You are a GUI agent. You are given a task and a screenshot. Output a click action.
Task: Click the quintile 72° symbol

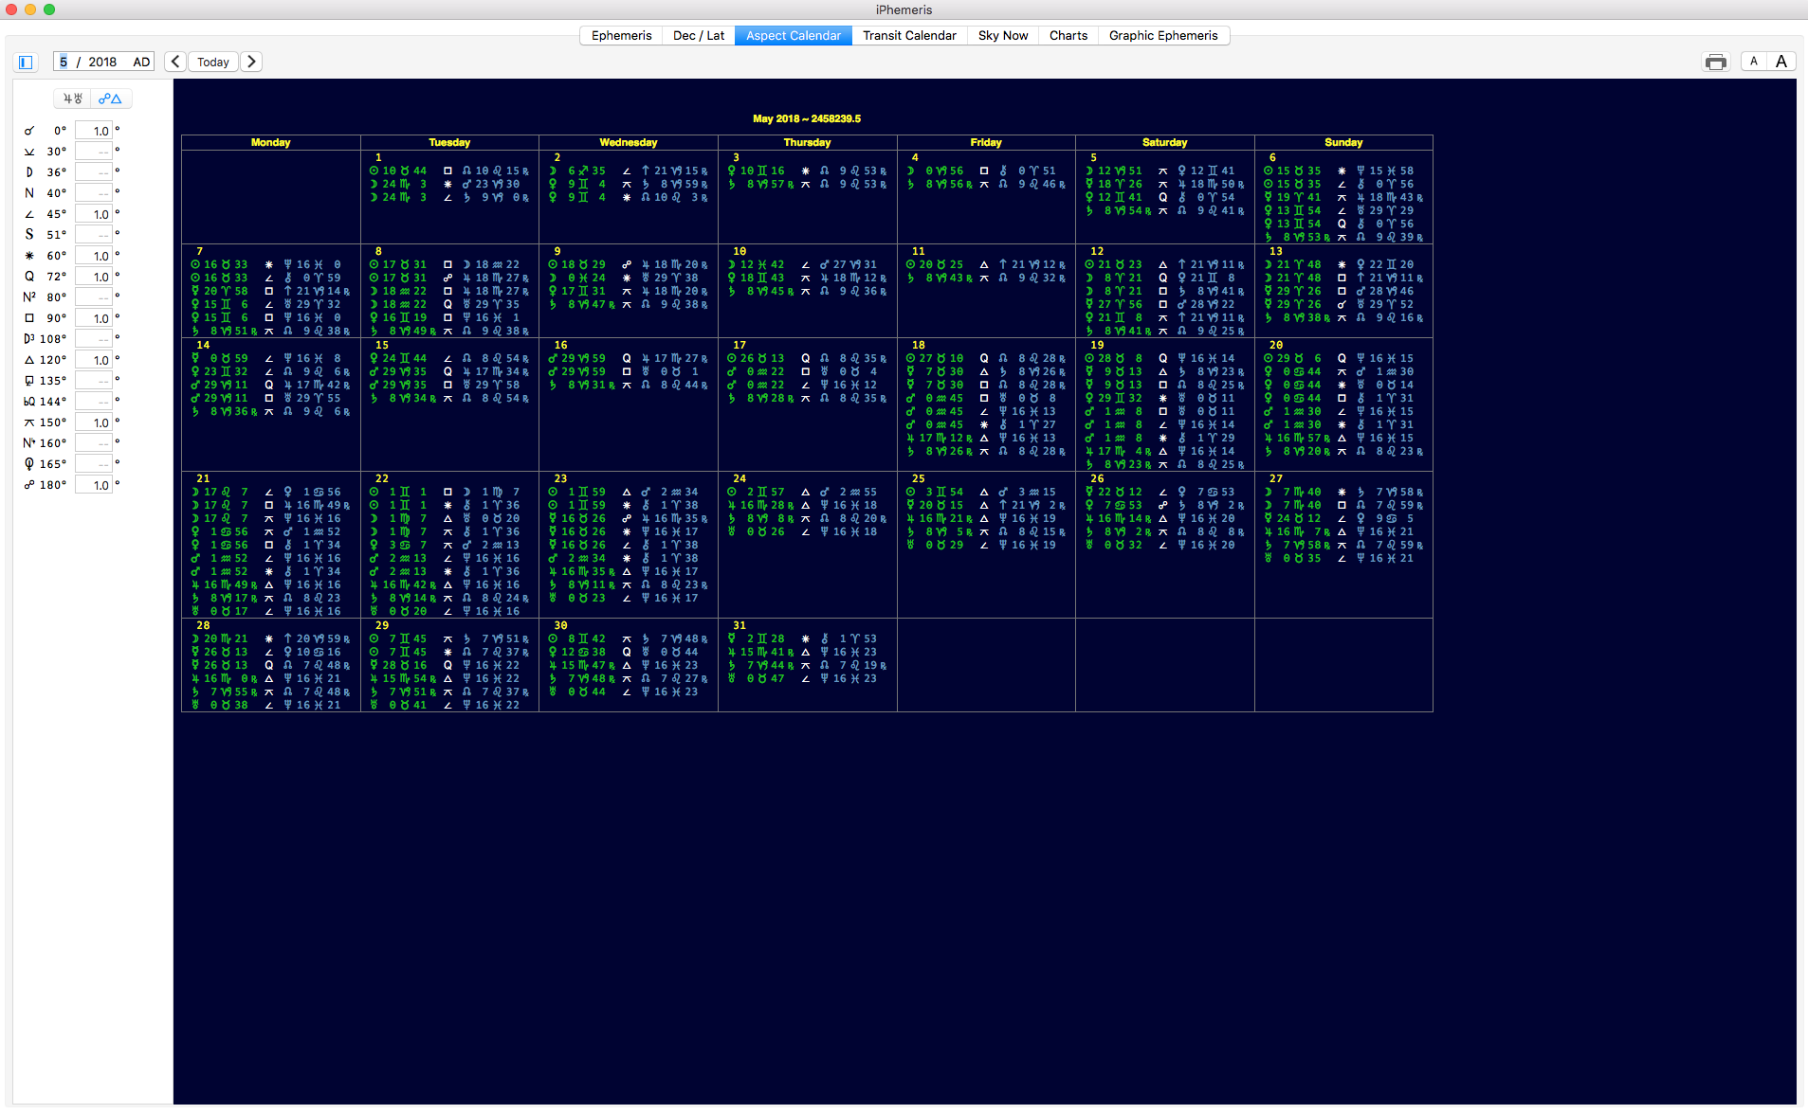(29, 277)
